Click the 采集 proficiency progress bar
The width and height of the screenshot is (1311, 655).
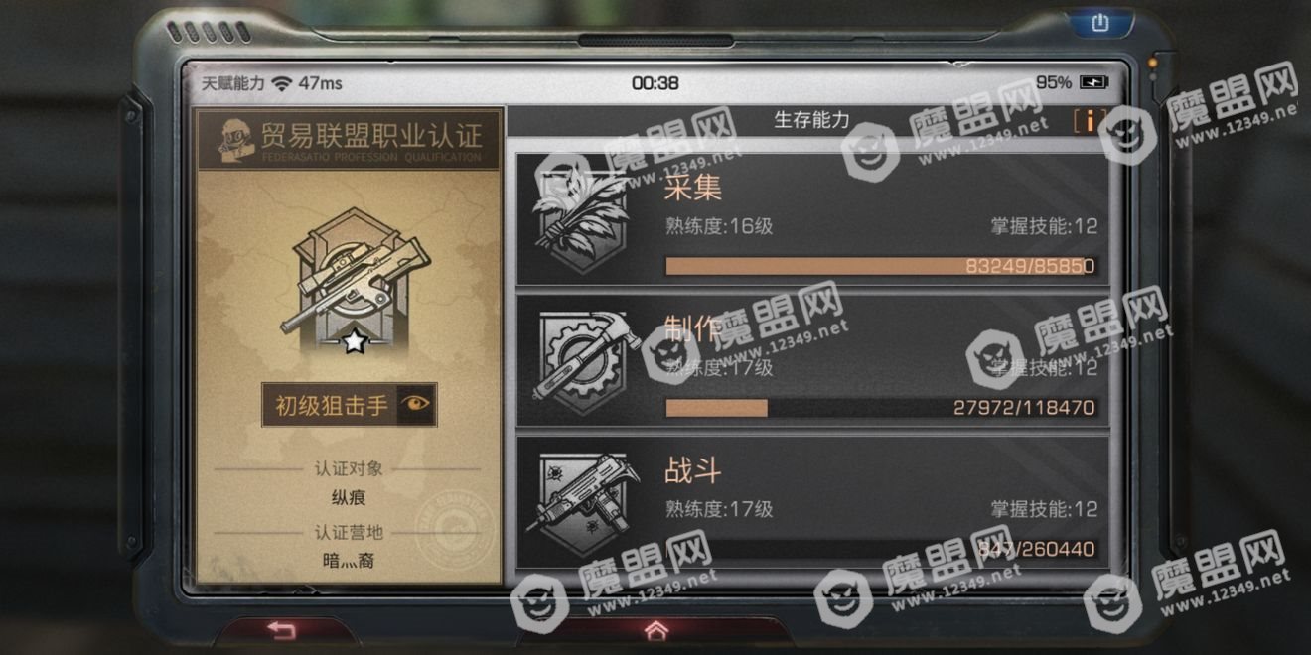coord(881,266)
